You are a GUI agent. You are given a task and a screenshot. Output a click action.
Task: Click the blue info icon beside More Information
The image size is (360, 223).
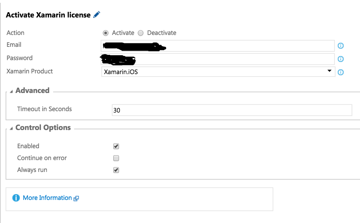[16, 198]
